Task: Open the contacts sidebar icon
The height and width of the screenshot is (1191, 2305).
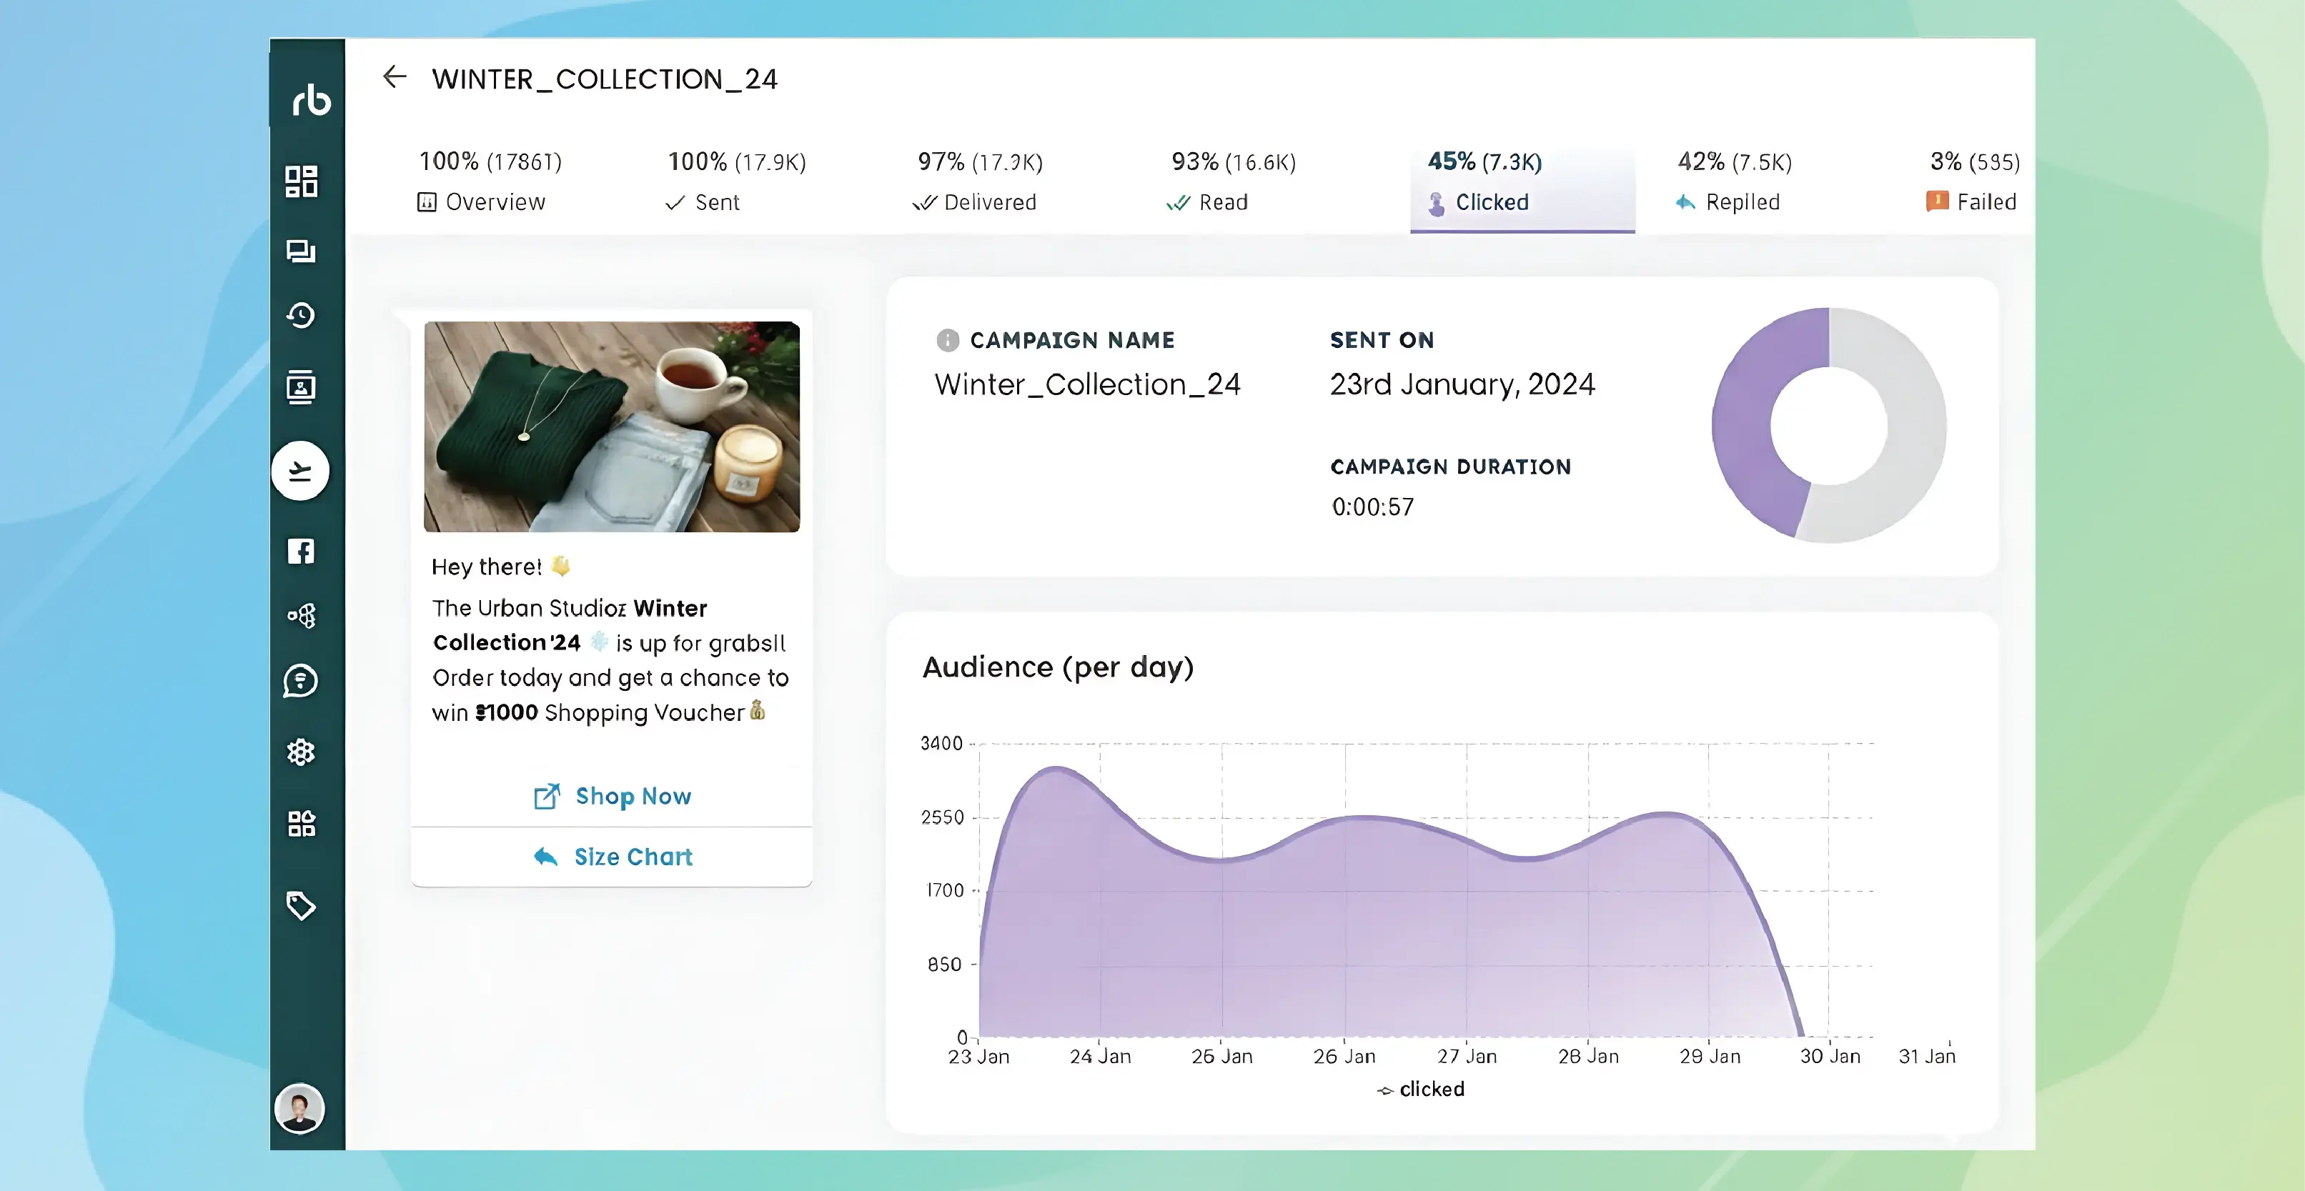Action: click(x=301, y=387)
